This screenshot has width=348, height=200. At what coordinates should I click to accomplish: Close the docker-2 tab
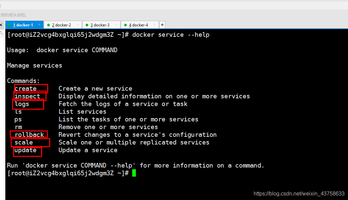pyautogui.click(x=78, y=25)
